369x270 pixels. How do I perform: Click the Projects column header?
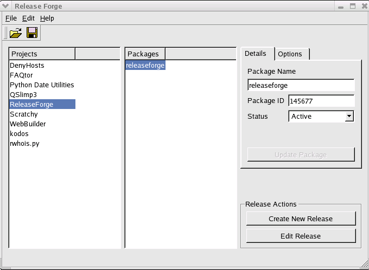tap(42, 54)
